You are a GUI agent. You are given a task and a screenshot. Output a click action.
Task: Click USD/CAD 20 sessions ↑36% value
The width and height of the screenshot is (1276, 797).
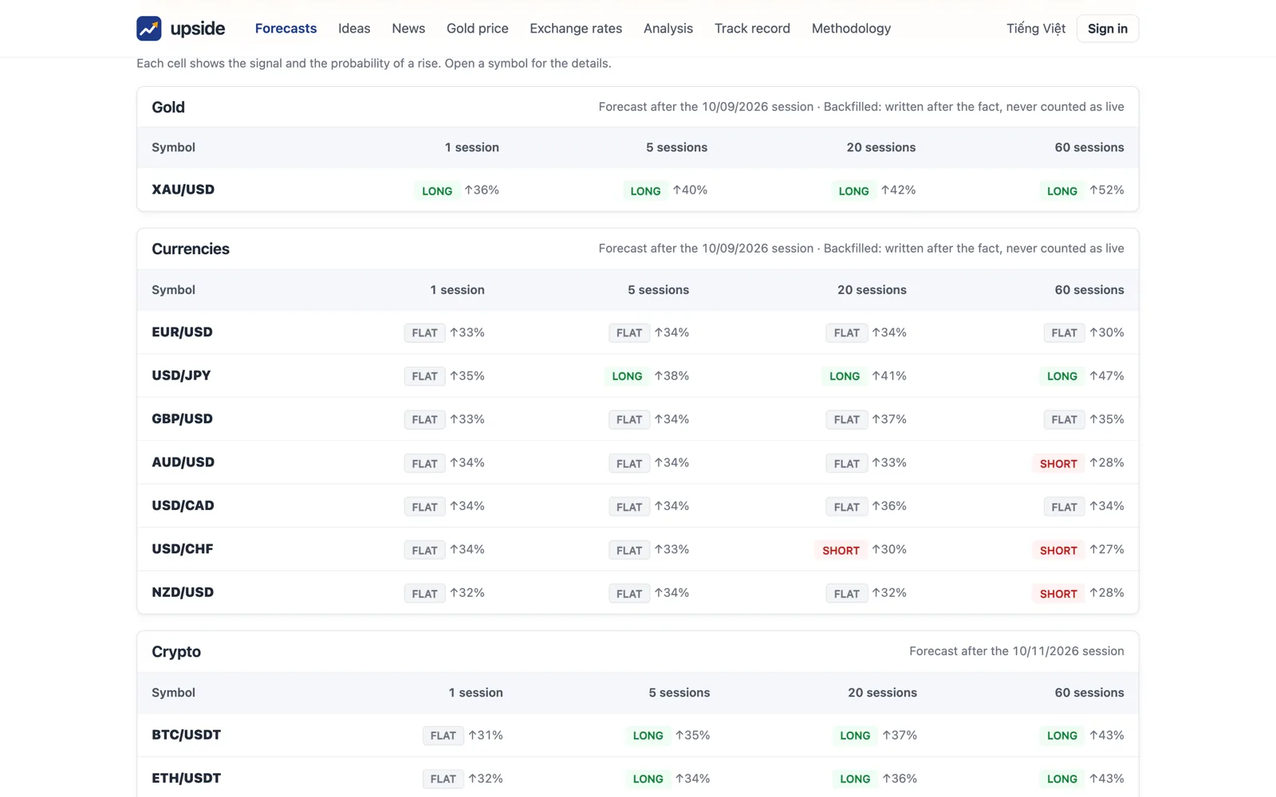889,506
